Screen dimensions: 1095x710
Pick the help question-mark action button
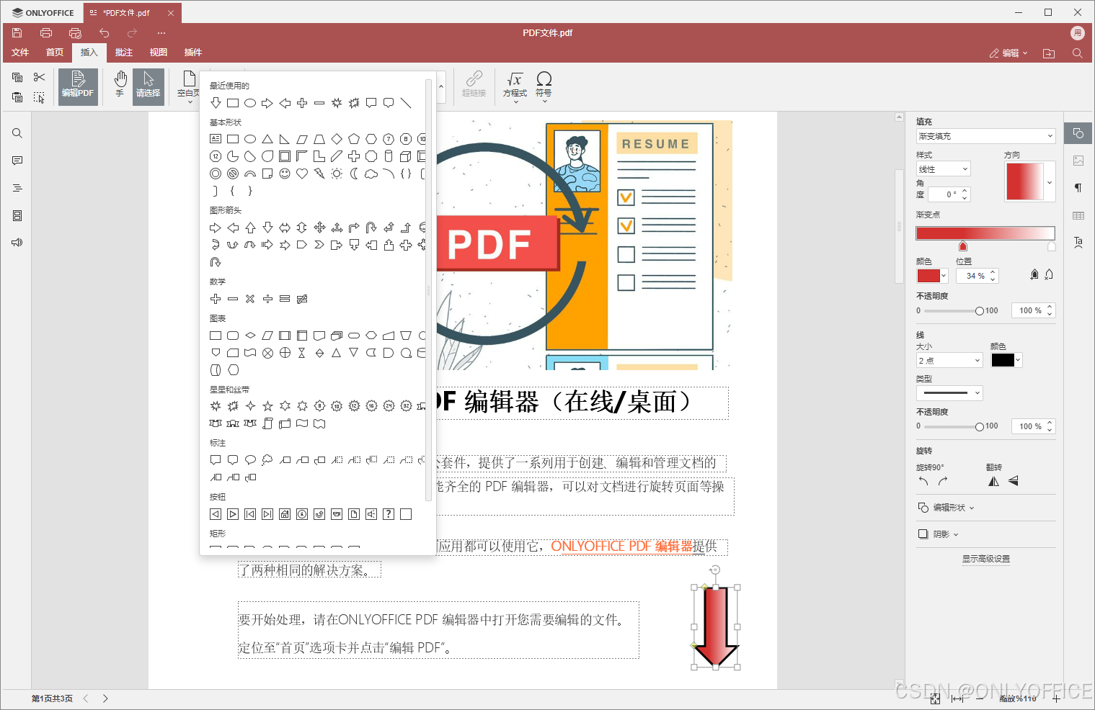(389, 514)
